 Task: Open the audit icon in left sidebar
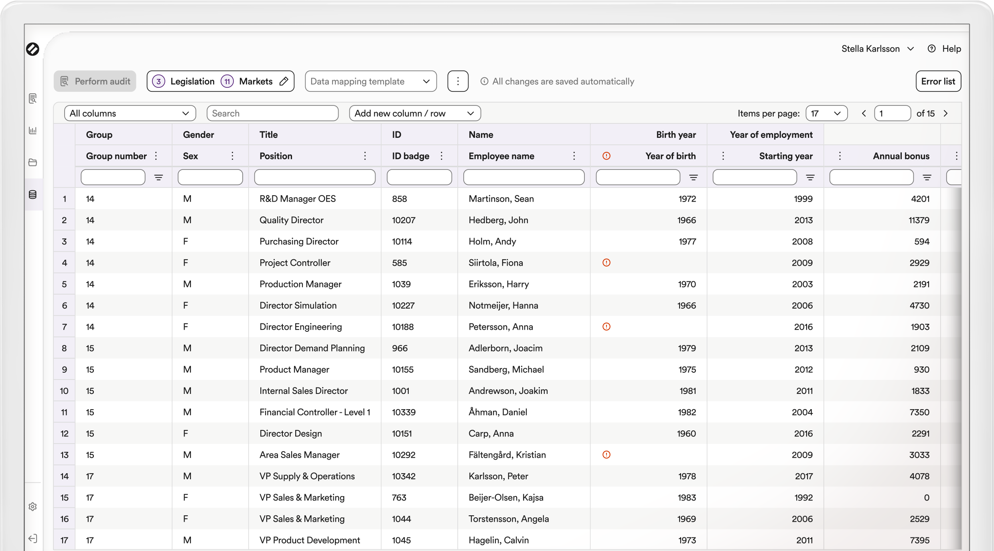pyautogui.click(x=33, y=98)
